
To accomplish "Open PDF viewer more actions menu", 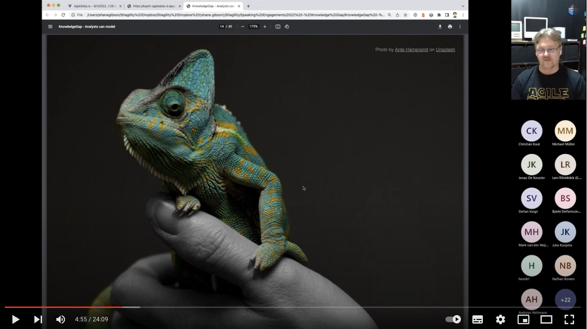I will tap(460, 27).
